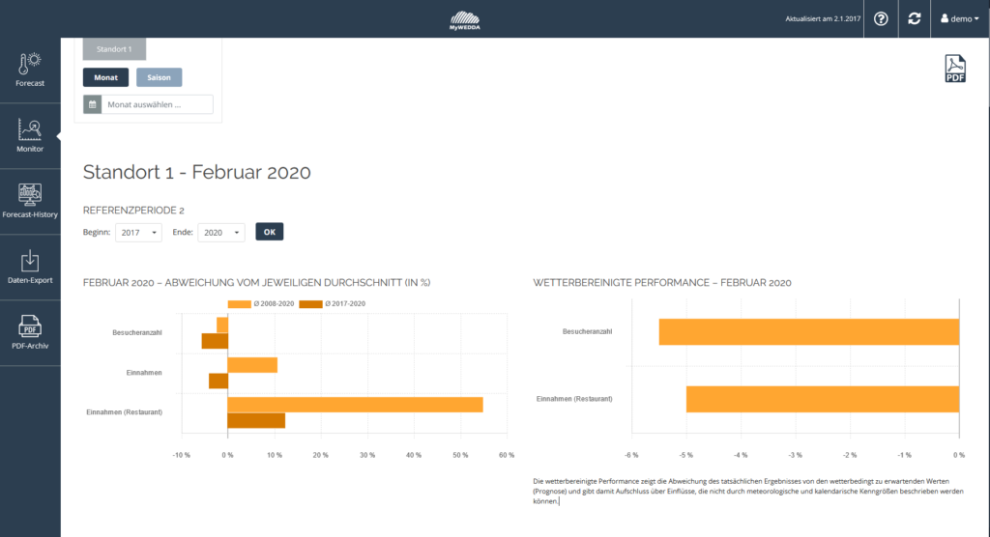
Task: Switch to Monat view
Action: coord(105,77)
